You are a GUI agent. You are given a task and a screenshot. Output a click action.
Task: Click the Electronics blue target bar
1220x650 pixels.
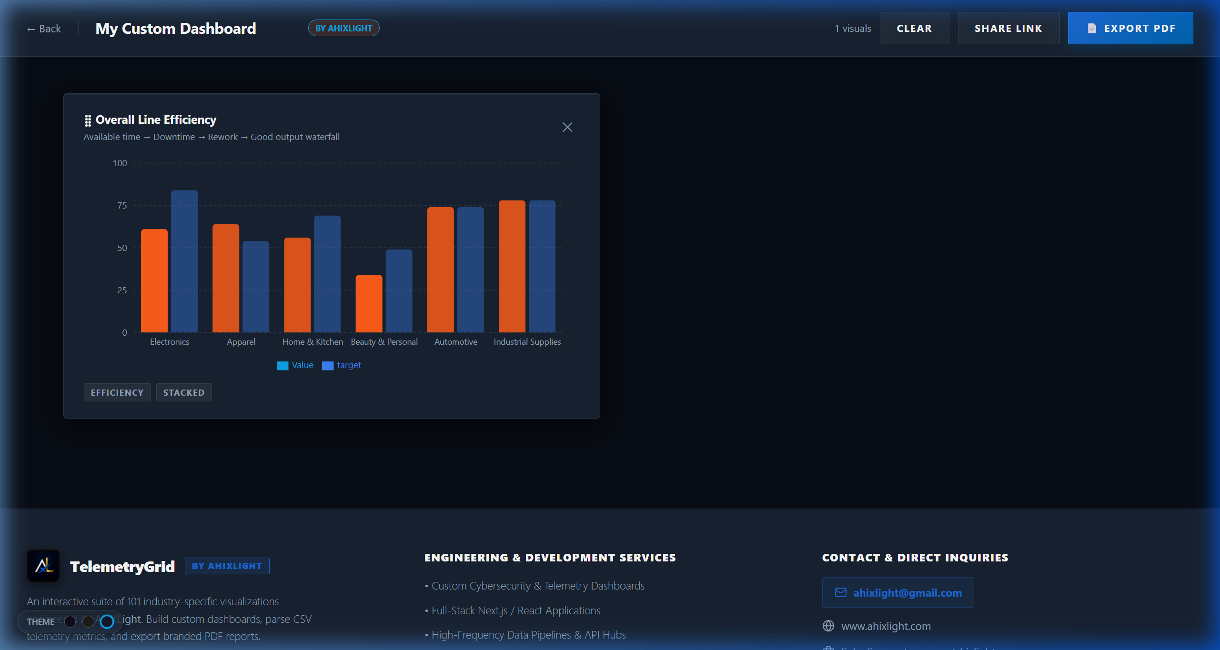tap(184, 261)
